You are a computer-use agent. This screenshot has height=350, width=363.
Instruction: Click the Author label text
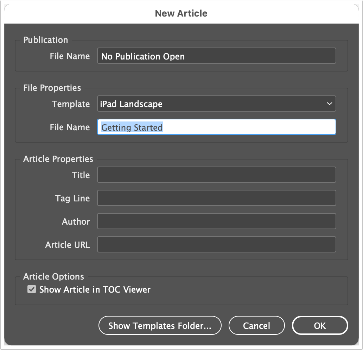point(76,221)
